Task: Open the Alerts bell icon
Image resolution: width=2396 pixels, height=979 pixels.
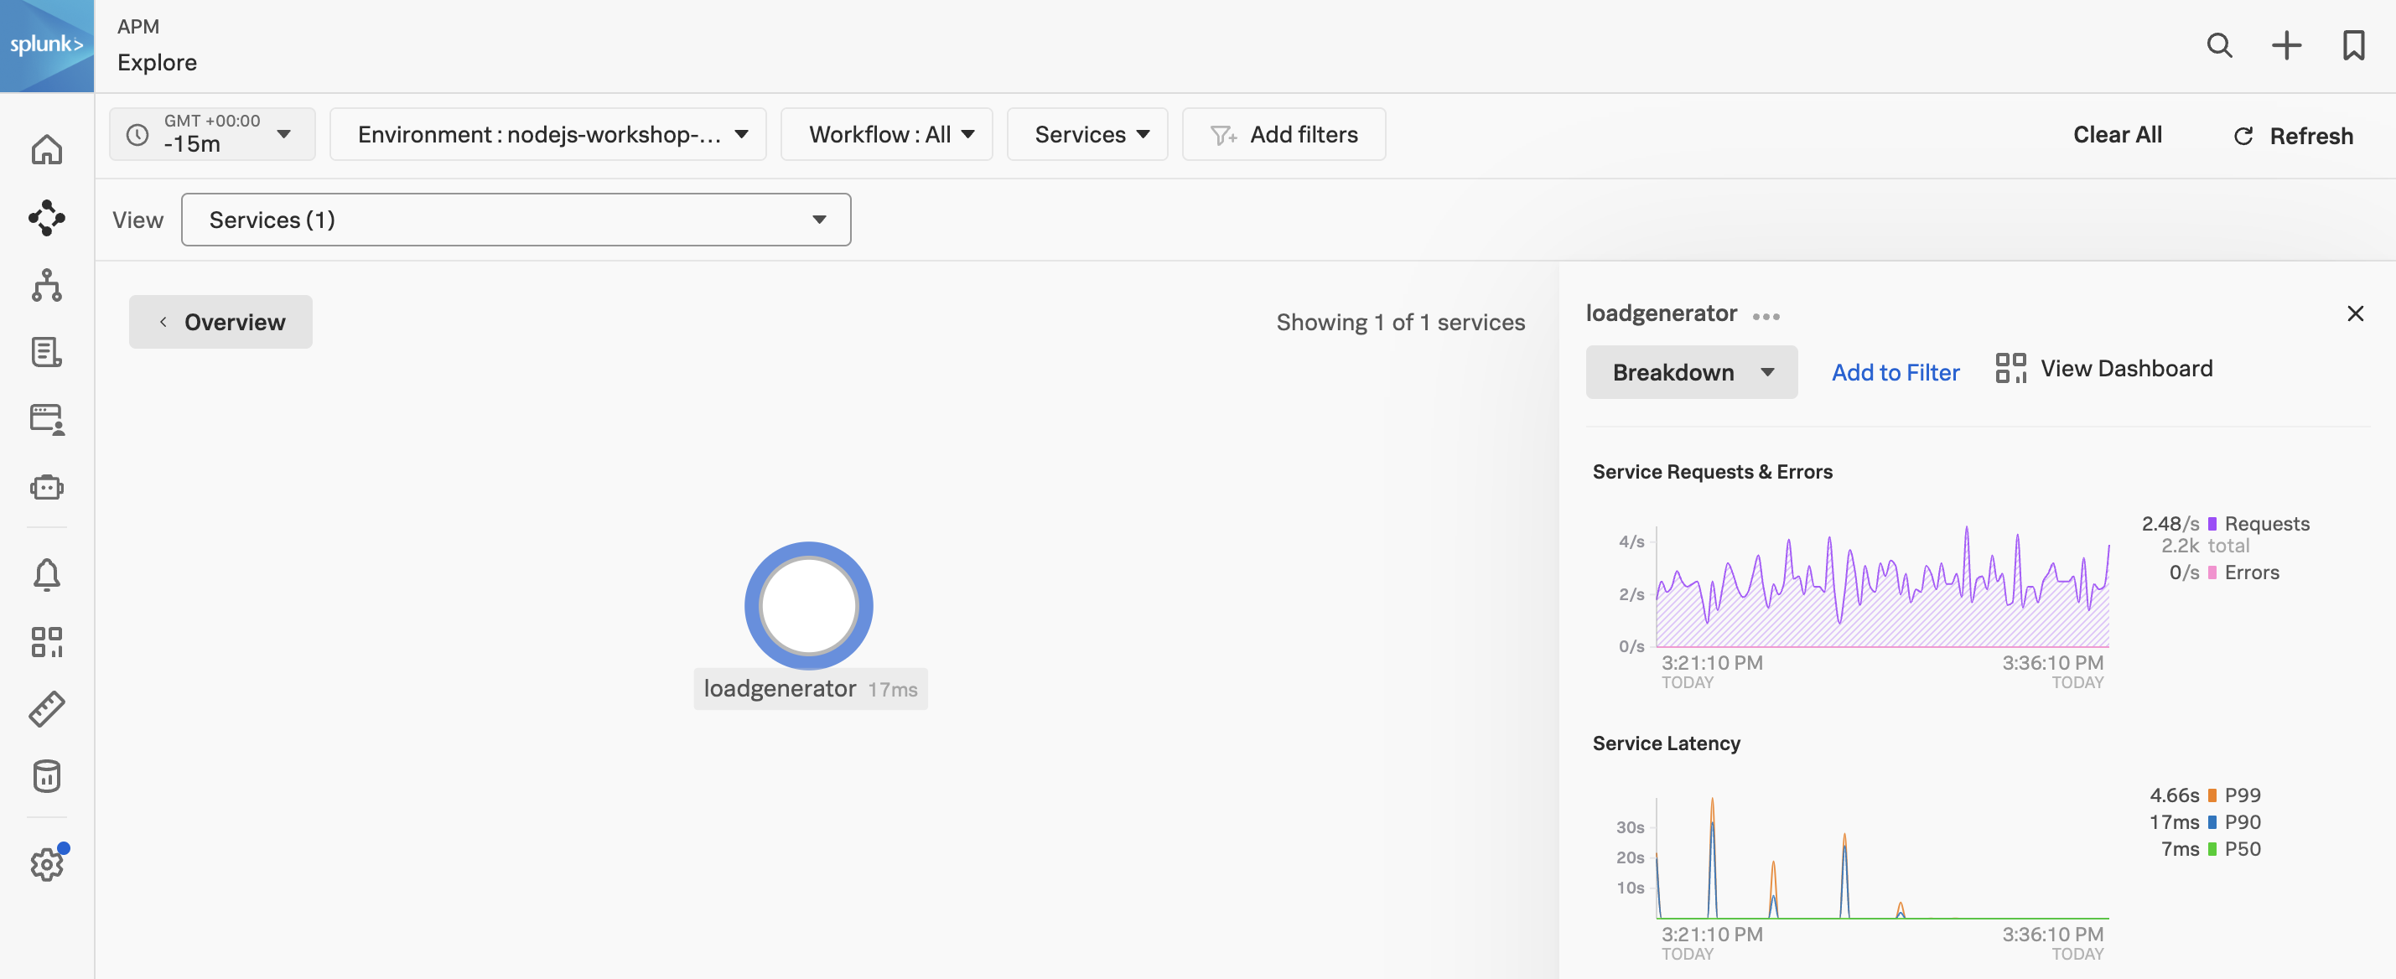Action: coord(46,574)
